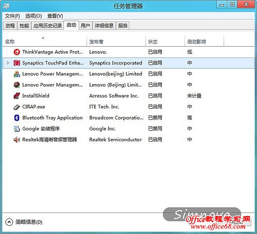
Task: Minimize the 任务管理器 window
Action: (222, 5)
